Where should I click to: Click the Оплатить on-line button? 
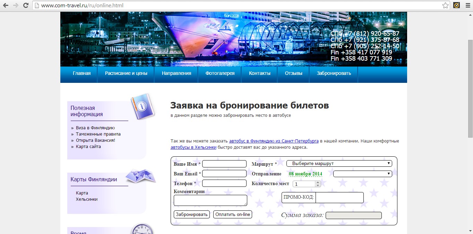point(233,215)
